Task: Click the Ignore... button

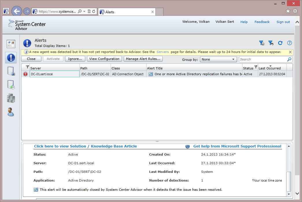Action: 75,59
